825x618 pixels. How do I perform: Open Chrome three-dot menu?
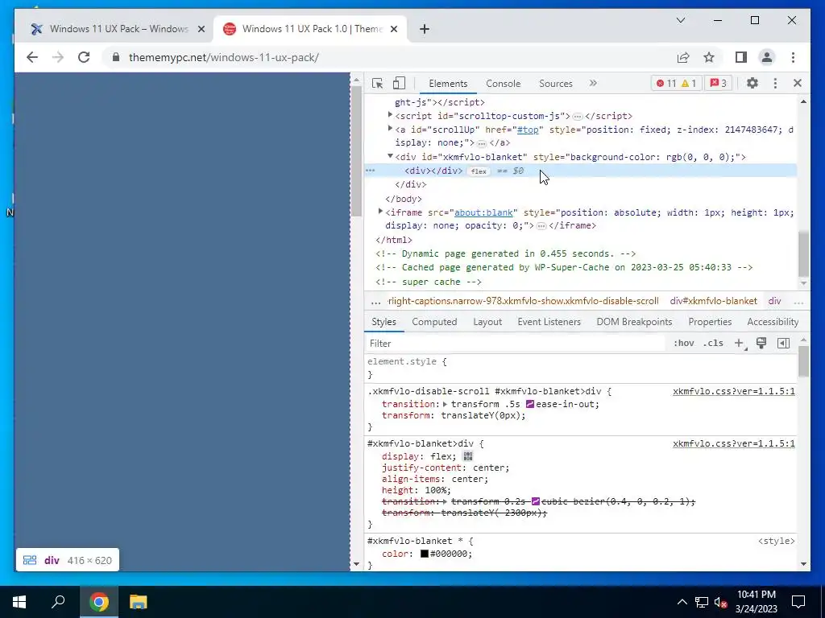pos(793,57)
